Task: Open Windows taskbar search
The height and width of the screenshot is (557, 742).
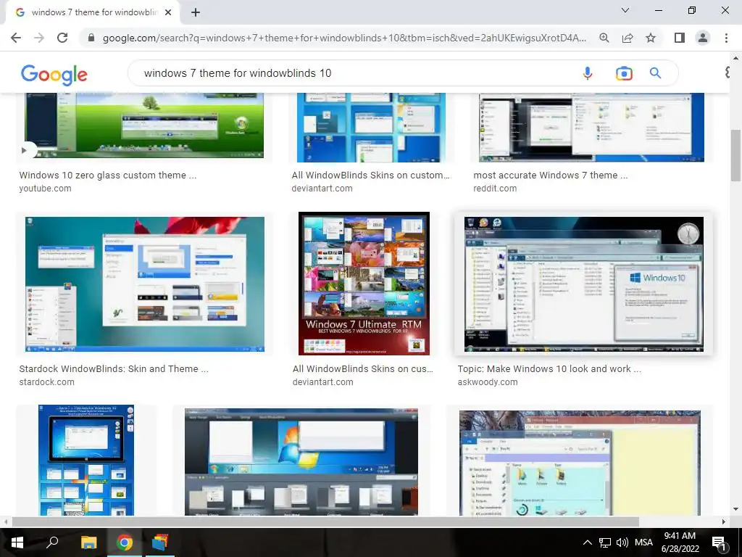Action: (x=52, y=542)
